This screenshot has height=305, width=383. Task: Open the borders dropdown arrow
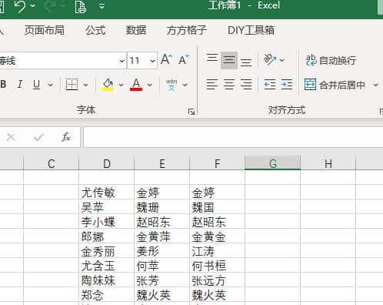(x=85, y=85)
